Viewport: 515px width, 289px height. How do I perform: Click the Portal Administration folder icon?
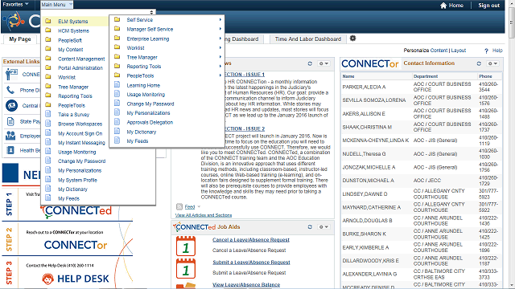point(48,67)
